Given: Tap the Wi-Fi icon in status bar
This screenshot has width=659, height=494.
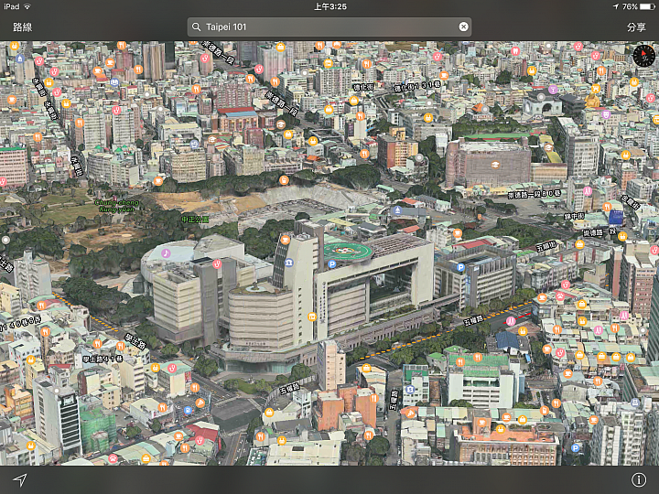Looking at the screenshot, I should [27, 6].
